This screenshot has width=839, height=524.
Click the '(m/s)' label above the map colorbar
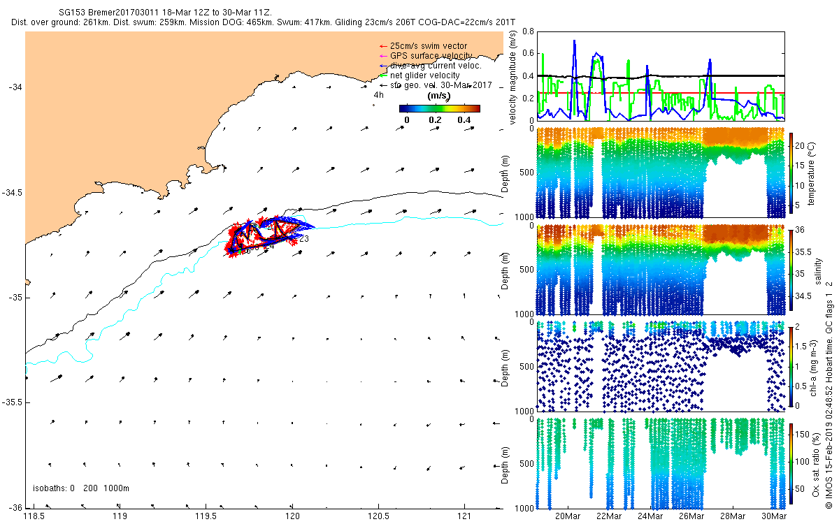(438, 95)
